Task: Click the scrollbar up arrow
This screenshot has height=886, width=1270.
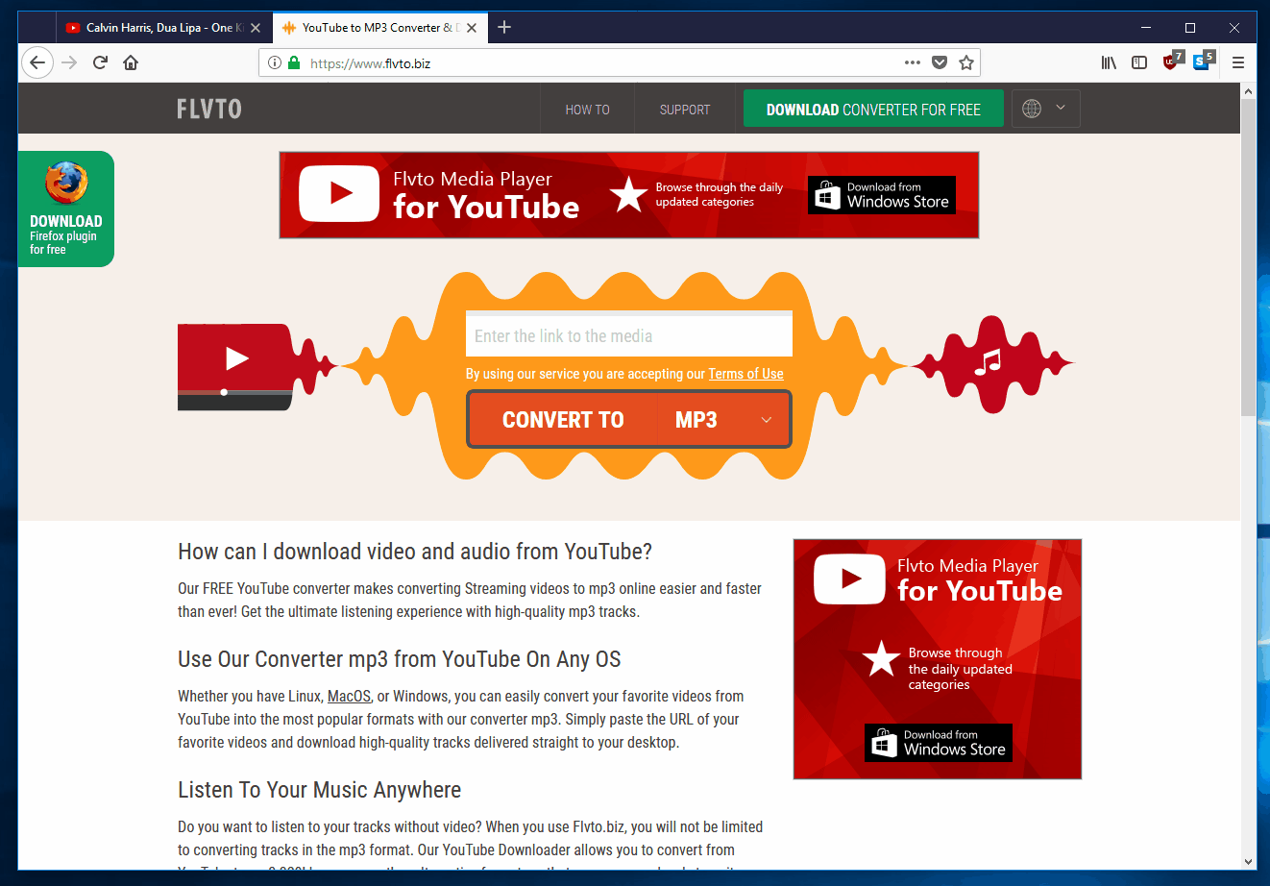Action: point(1248,91)
